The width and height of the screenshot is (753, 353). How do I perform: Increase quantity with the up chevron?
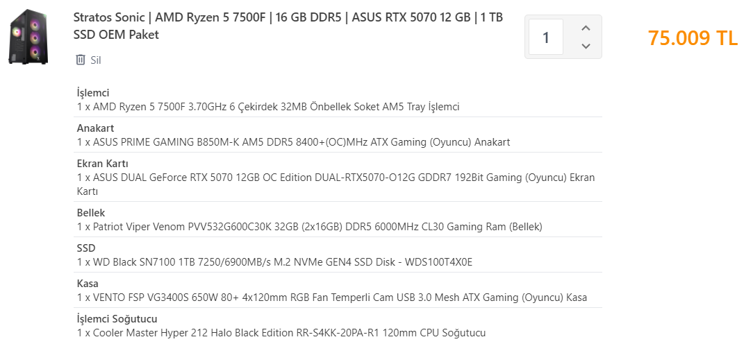585,28
